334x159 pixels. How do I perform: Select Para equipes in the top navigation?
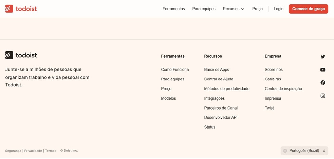204,9
